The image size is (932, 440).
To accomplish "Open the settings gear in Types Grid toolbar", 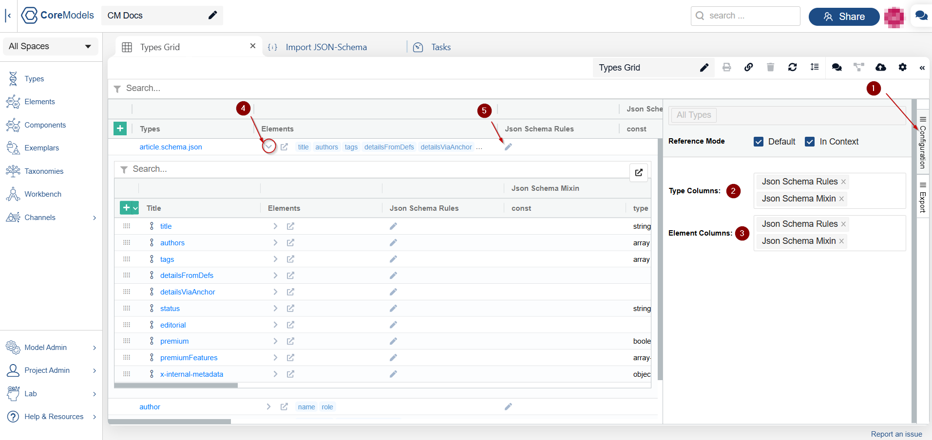I will click(902, 67).
